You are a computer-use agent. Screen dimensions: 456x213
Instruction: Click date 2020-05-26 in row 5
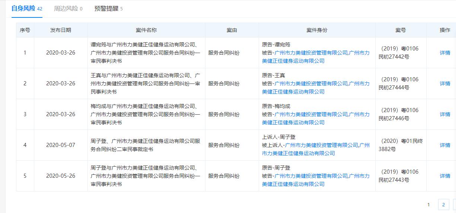click(x=61, y=176)
